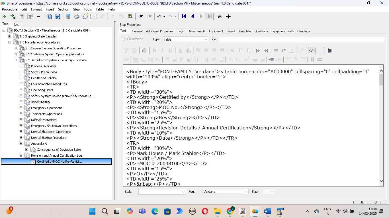Screen dimensions: 389x218
Task: Open the Procedure menu
Action: coord(10,9)
